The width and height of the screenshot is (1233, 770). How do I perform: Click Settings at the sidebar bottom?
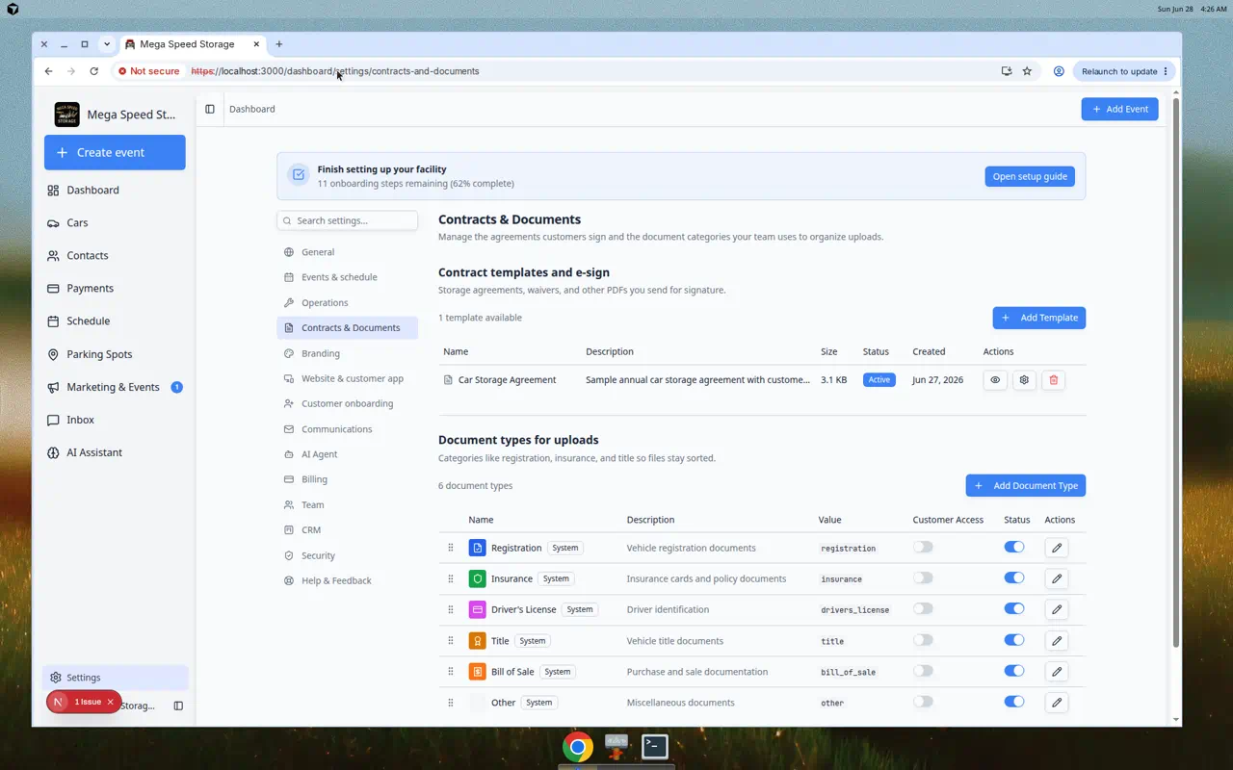point(116,678)
